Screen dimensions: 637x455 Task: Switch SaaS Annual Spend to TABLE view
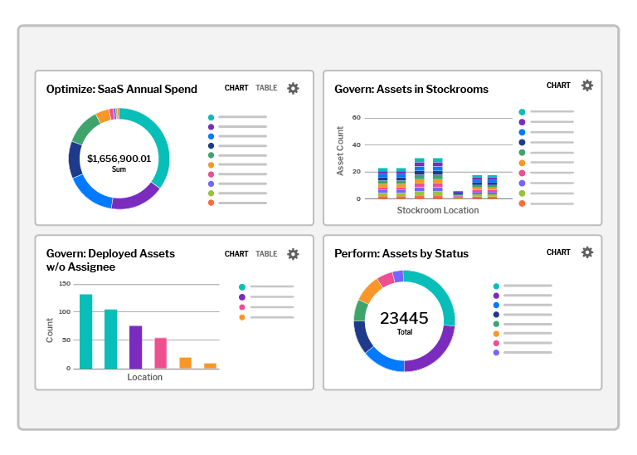266,88
